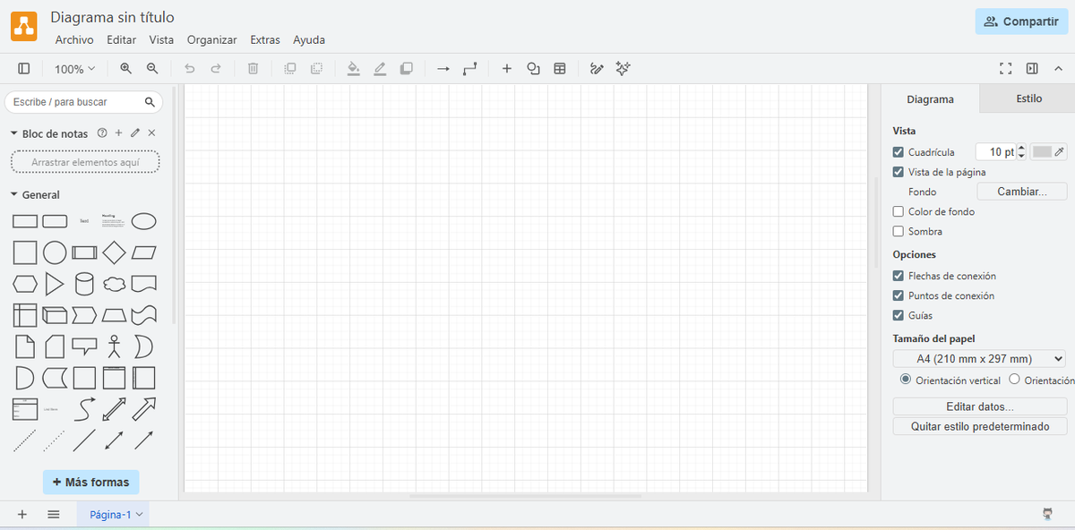1075x530 pixels.
Task: Open the Página-1 tab dropdown
Action: click(139, 515)
